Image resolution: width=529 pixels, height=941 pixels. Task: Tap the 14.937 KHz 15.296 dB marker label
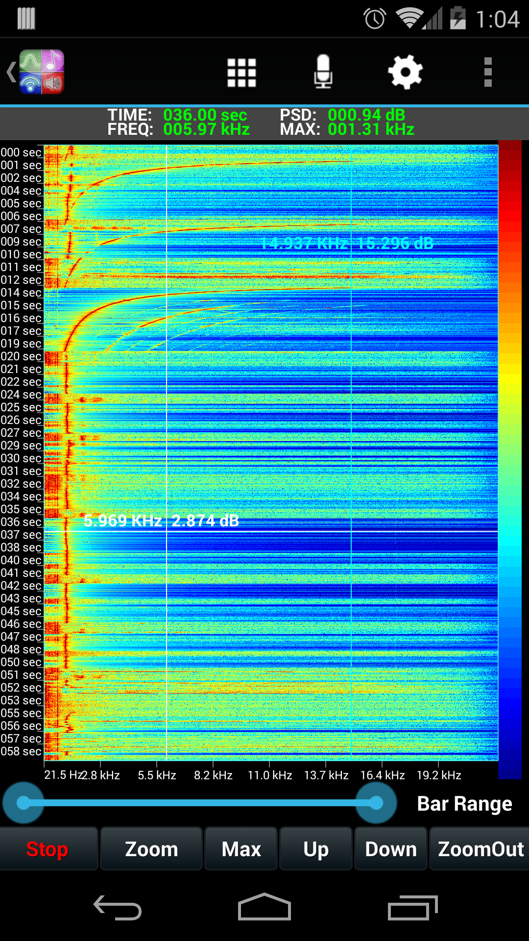(x=347, y=243)
